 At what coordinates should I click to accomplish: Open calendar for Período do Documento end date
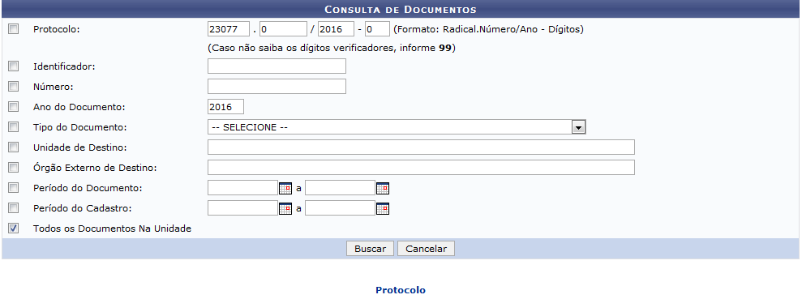pos(383,189)
